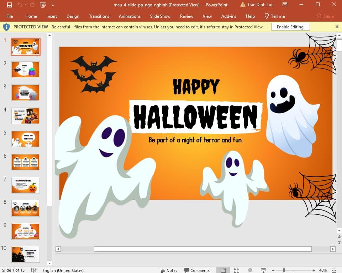This screenshot has height=273, width=342.
Task: Select Slide Sorter view in the status bar
Action: [x=237, y=270]
